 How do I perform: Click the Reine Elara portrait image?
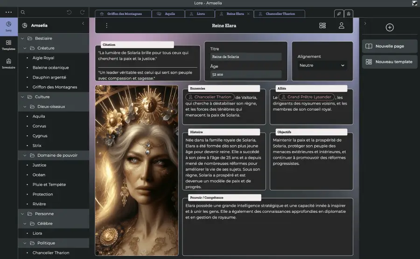coord(137,170)
